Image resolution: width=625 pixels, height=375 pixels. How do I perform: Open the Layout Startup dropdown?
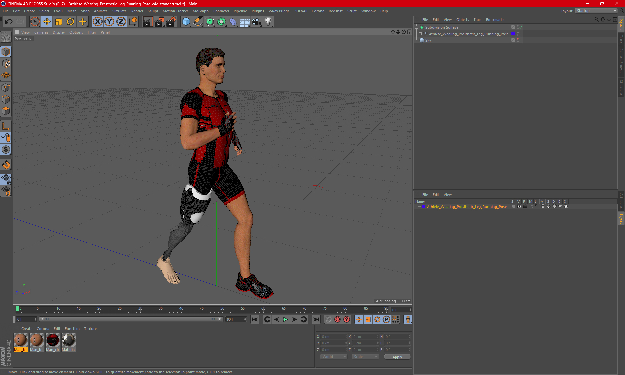(596, 11)
